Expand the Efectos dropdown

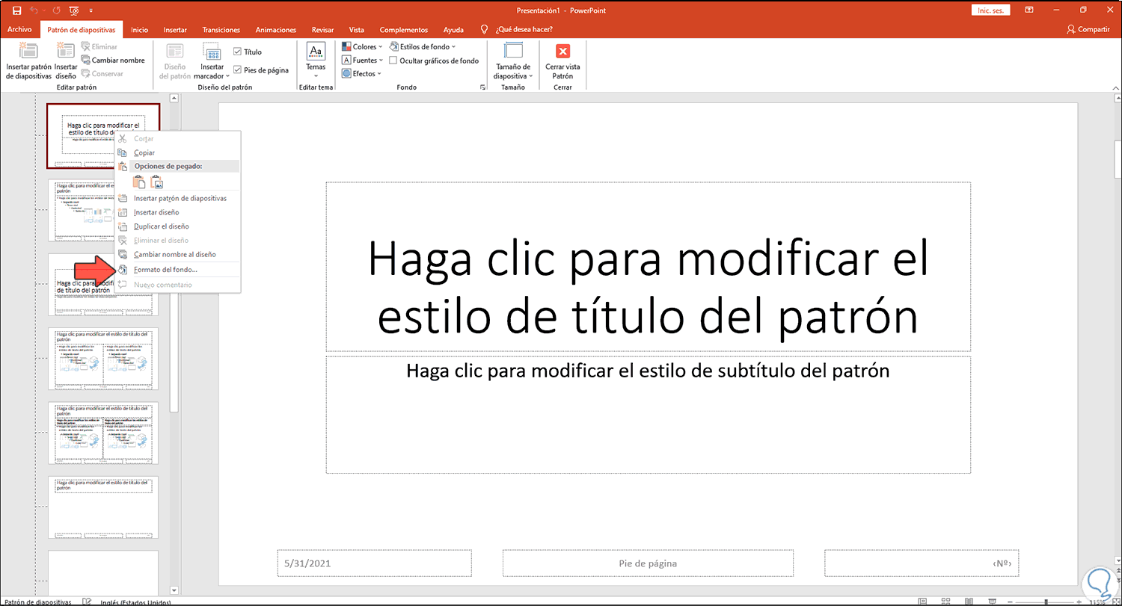point(362,74)
